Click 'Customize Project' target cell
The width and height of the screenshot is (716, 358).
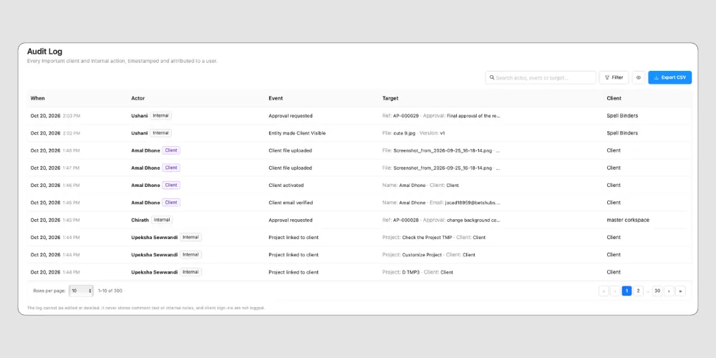click(x=429, y=255)
